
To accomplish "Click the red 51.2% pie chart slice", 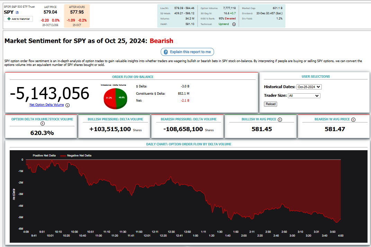I will click(x=109, y=98).
